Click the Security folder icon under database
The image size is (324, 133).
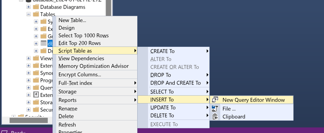click(x=36, y=110)
